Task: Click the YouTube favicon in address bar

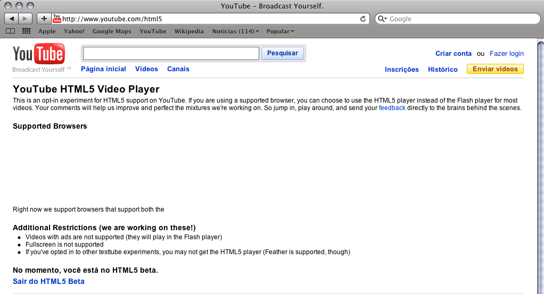Action: [57, 19]
